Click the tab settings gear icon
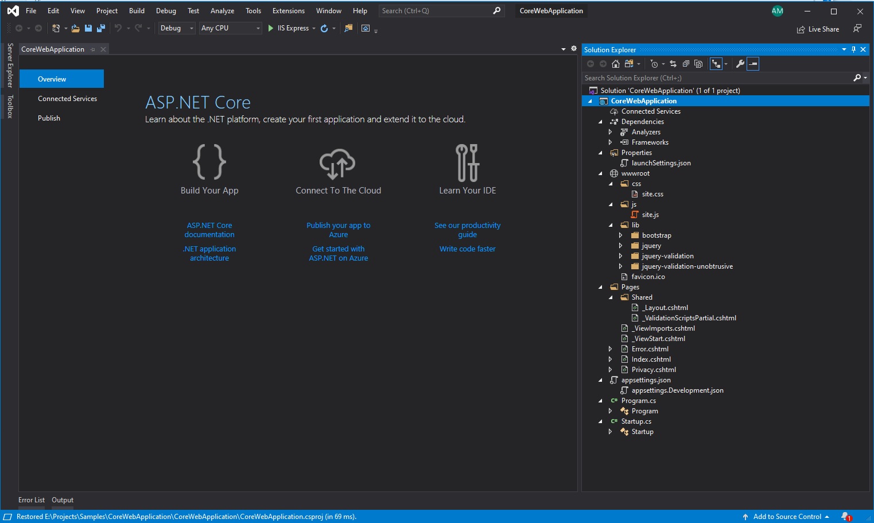 (573, 49)
